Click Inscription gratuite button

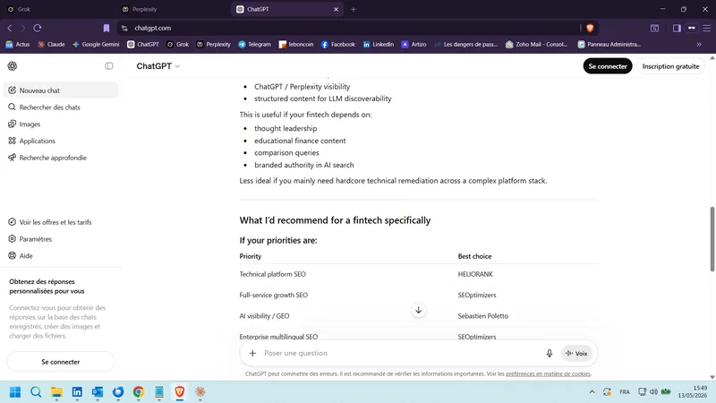(670, 66)
